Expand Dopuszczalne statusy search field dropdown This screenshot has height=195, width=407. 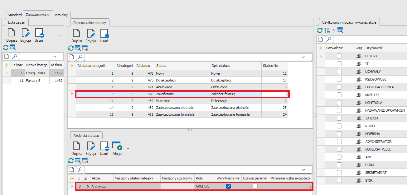click(x=303, y=57)
